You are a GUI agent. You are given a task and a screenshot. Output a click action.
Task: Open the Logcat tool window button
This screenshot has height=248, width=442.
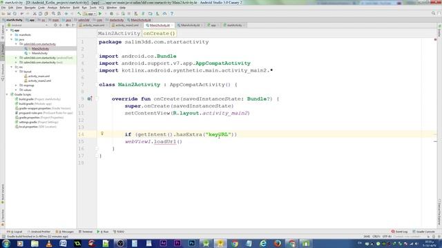[x=15, y=231]
